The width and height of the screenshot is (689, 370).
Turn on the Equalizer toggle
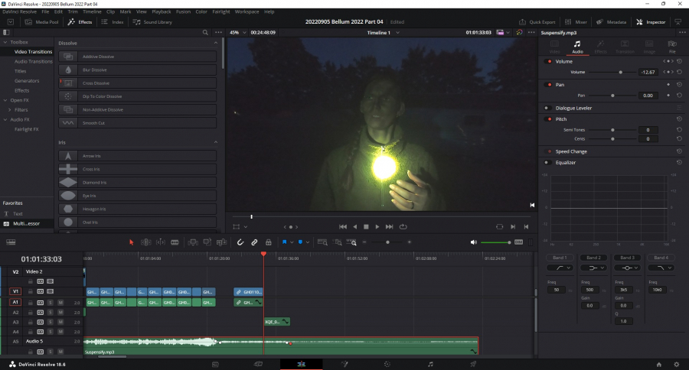pos(549,162)
